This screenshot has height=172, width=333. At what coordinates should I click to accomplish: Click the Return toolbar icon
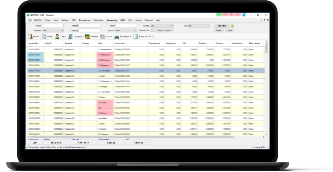30,36
